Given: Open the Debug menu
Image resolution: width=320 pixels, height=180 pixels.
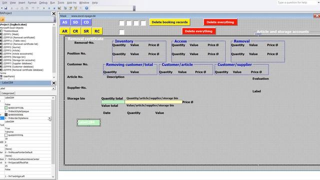Looking at the screenshot, I should tap(43, 2).
